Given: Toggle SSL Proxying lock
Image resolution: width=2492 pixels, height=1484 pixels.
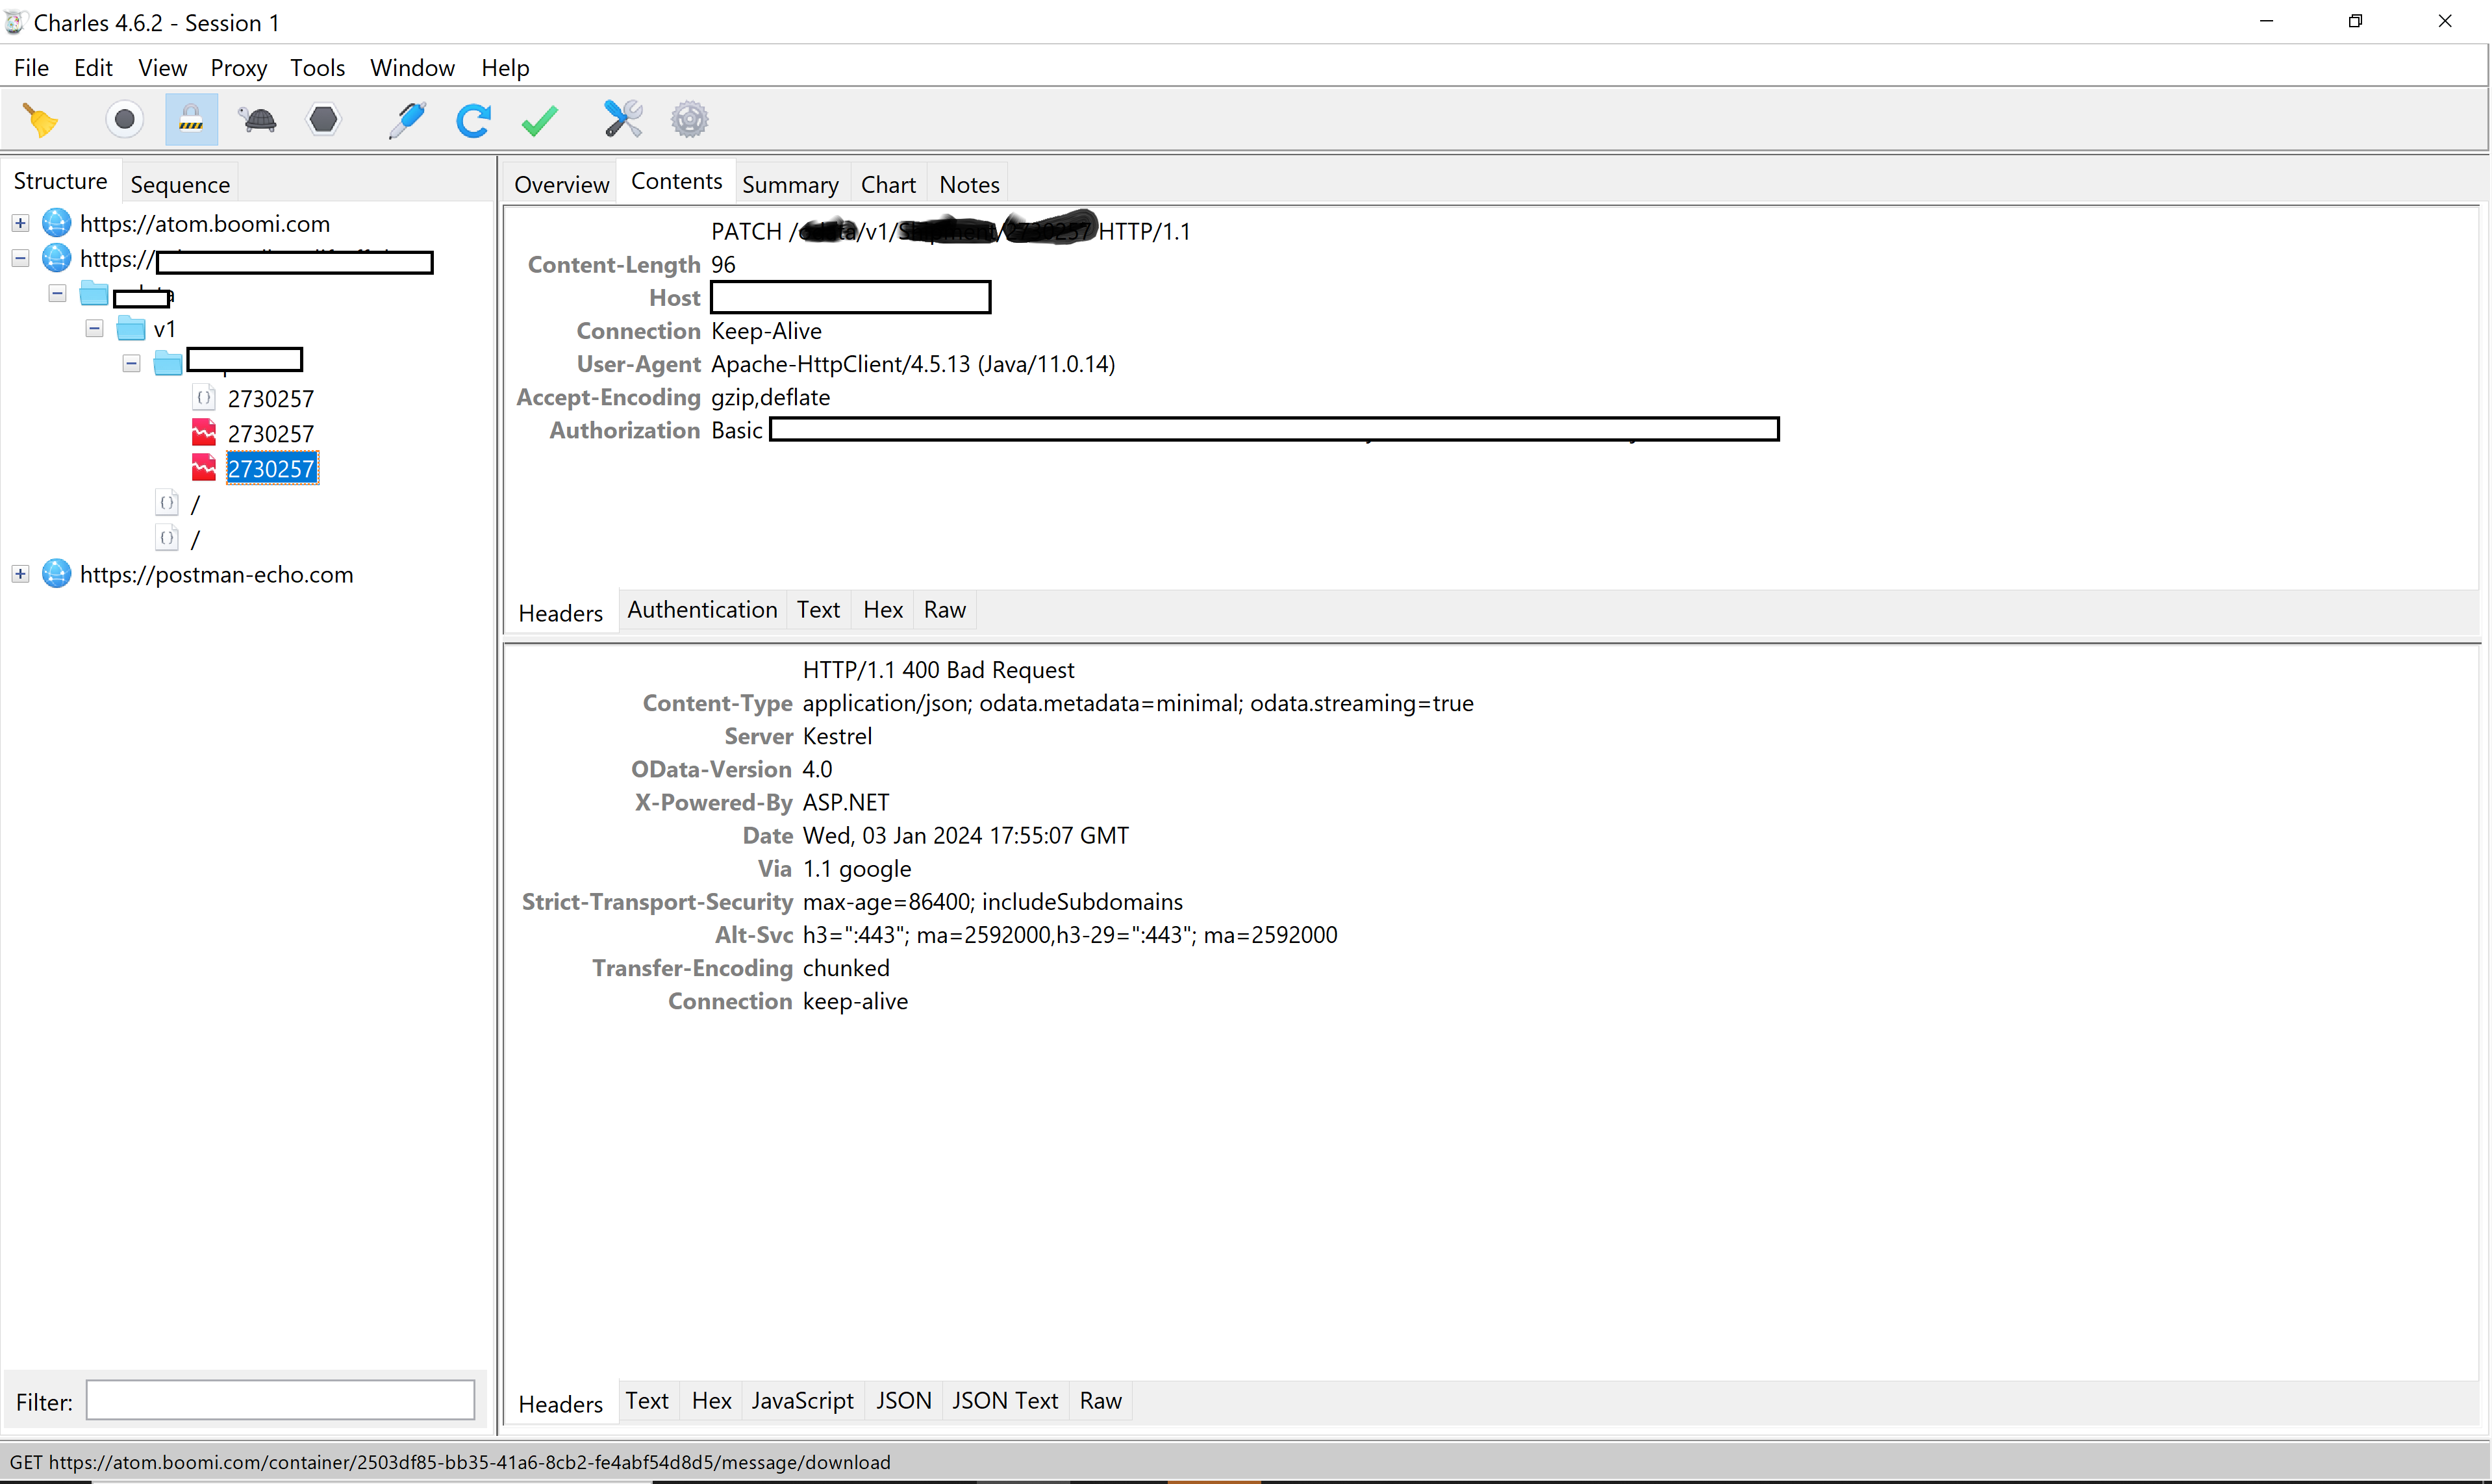Looking at the screenshot, I should pos(191,119).
